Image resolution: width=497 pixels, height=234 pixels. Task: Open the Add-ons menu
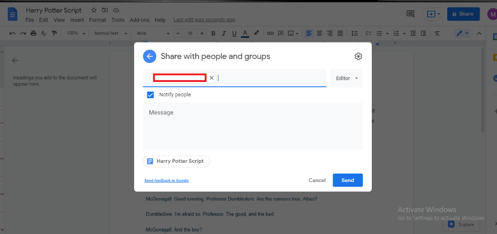140,20
